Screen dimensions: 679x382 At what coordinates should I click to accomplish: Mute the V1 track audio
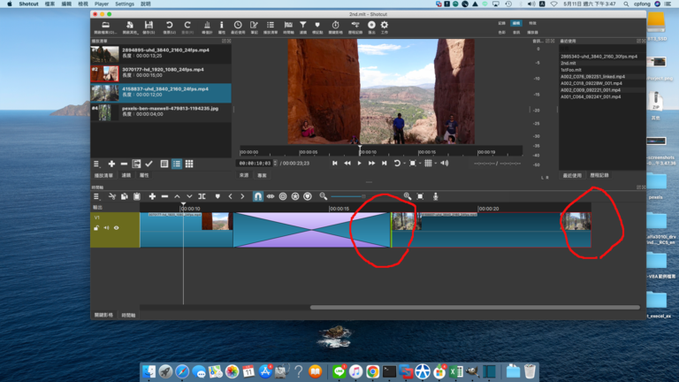point(106,228)
